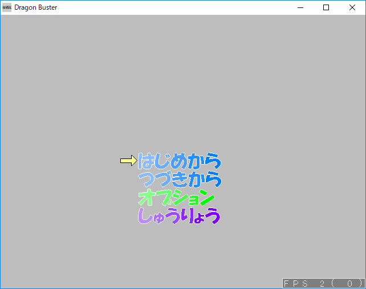Maximize the Dragon Buster window
The width and height of the screenshot is (366, 289).
point(326,7)
